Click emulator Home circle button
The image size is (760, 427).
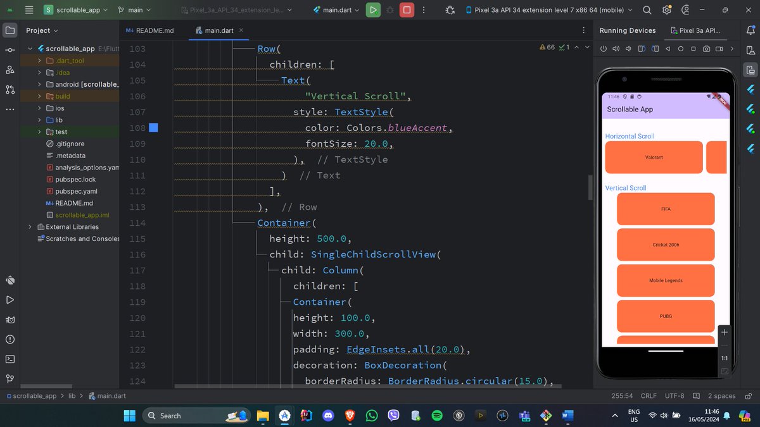coord(681,49)
